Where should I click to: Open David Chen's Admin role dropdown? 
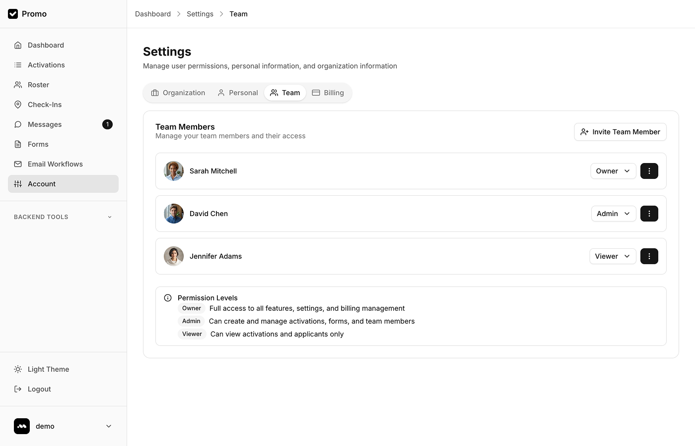613,214
